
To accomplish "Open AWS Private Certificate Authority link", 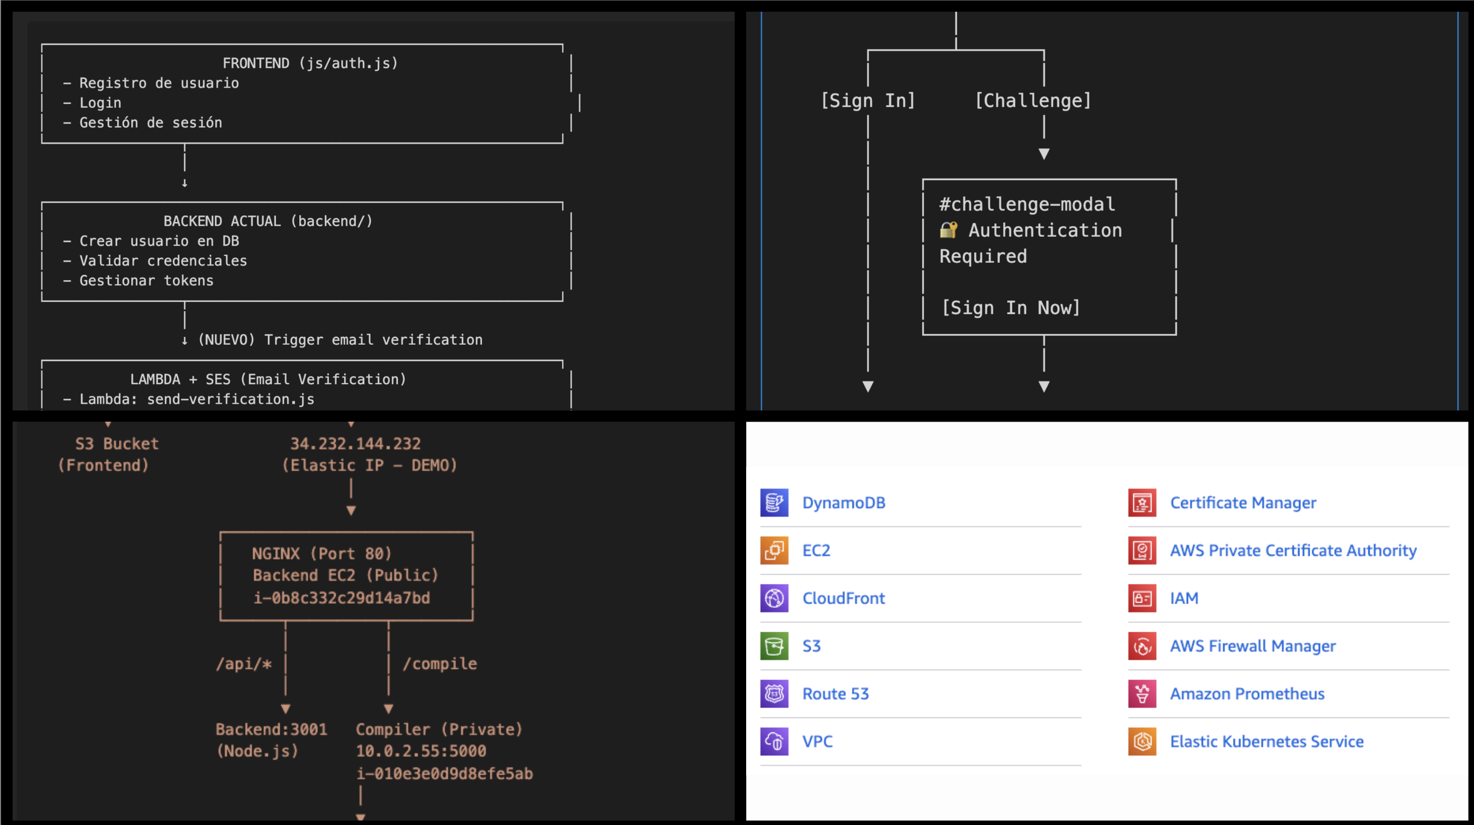I will [x=1293, y=550].
